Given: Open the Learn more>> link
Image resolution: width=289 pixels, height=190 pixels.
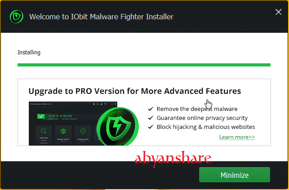Looking at the screenshot, I should [237, 137].
